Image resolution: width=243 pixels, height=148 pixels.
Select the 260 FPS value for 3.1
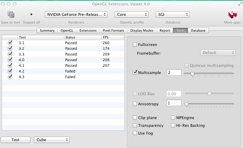click(x=106, y=43)
